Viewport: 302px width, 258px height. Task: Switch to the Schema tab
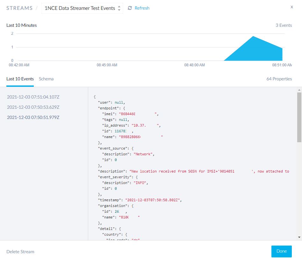(x=46, y=79)
